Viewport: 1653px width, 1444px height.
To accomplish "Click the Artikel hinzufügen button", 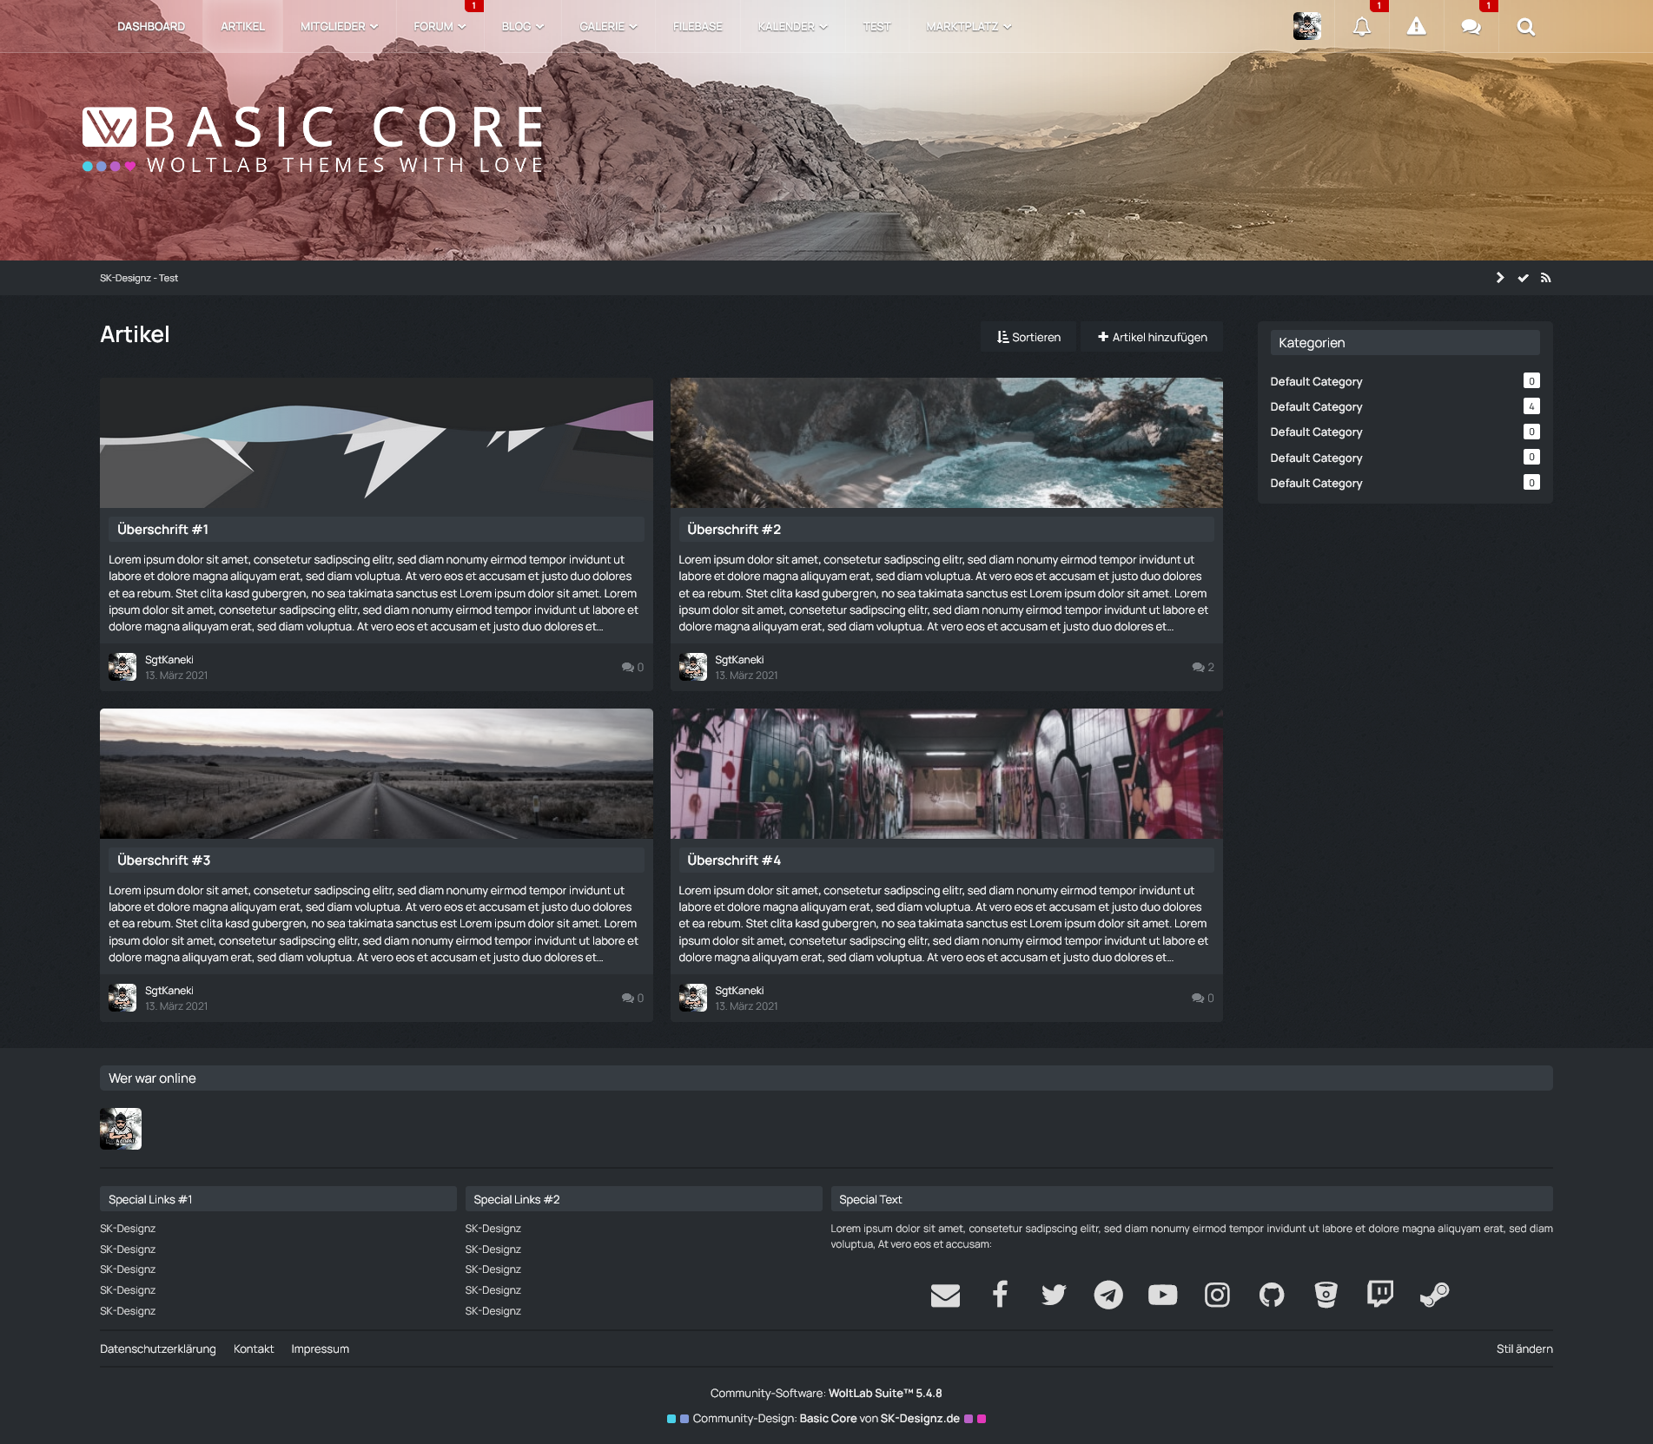I will [x=1152, y=337].
